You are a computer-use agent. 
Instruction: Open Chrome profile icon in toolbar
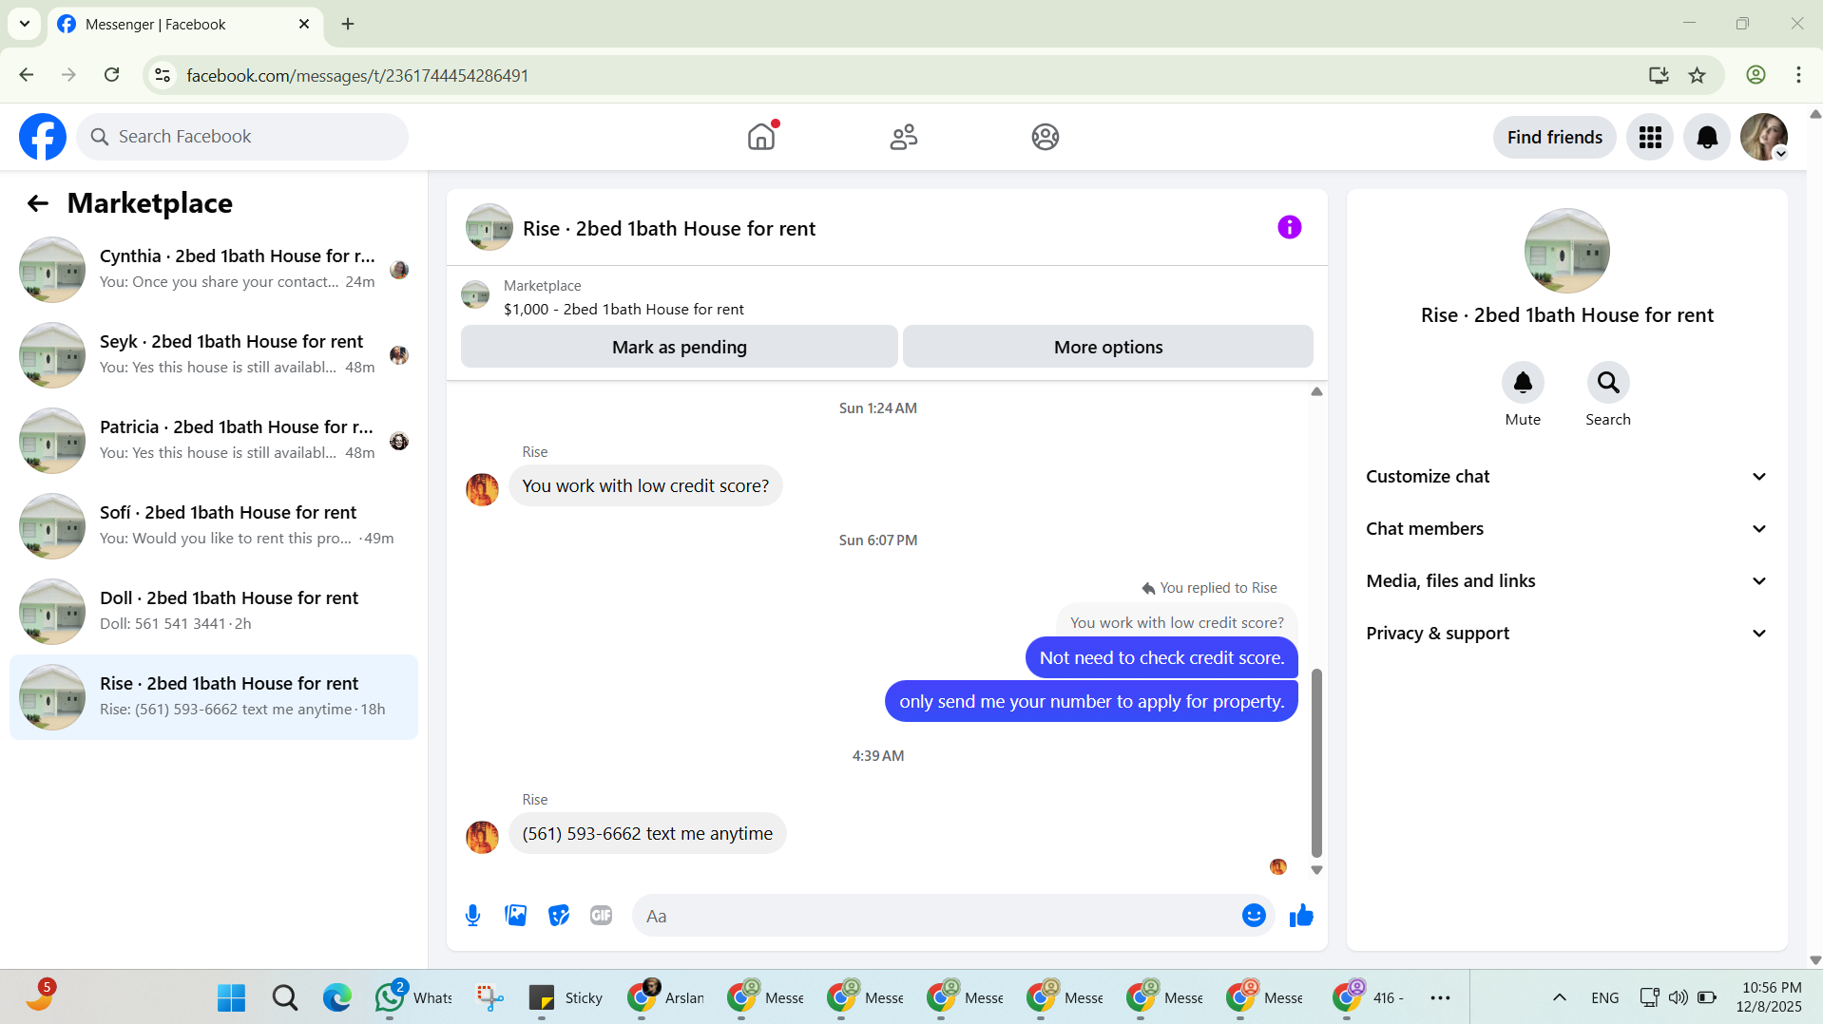point(1756,75)
